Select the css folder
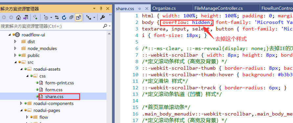This screenshot has height=123, width=293. click(42, 76)
